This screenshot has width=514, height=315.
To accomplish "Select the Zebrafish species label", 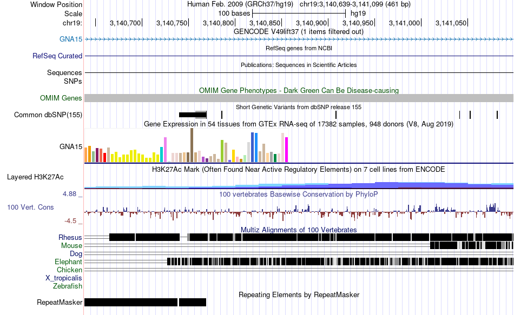I will click(67, 286).
